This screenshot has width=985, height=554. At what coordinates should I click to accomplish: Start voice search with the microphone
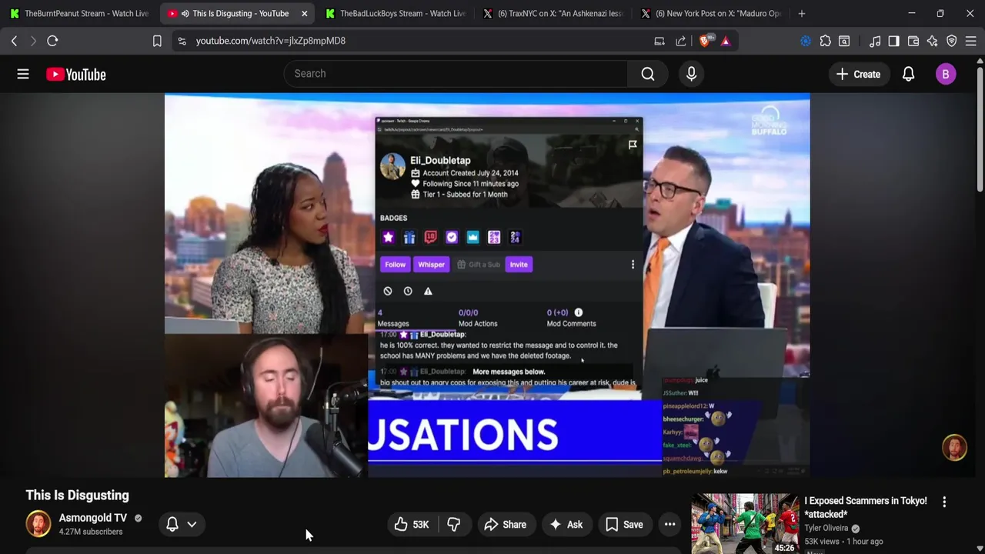pos(691,74)
